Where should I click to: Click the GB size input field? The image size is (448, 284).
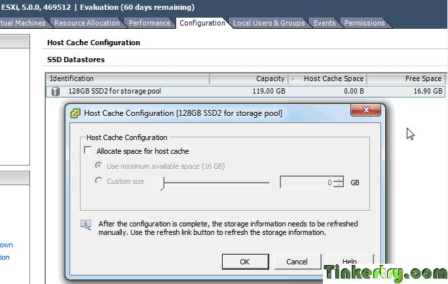point(307,183)
